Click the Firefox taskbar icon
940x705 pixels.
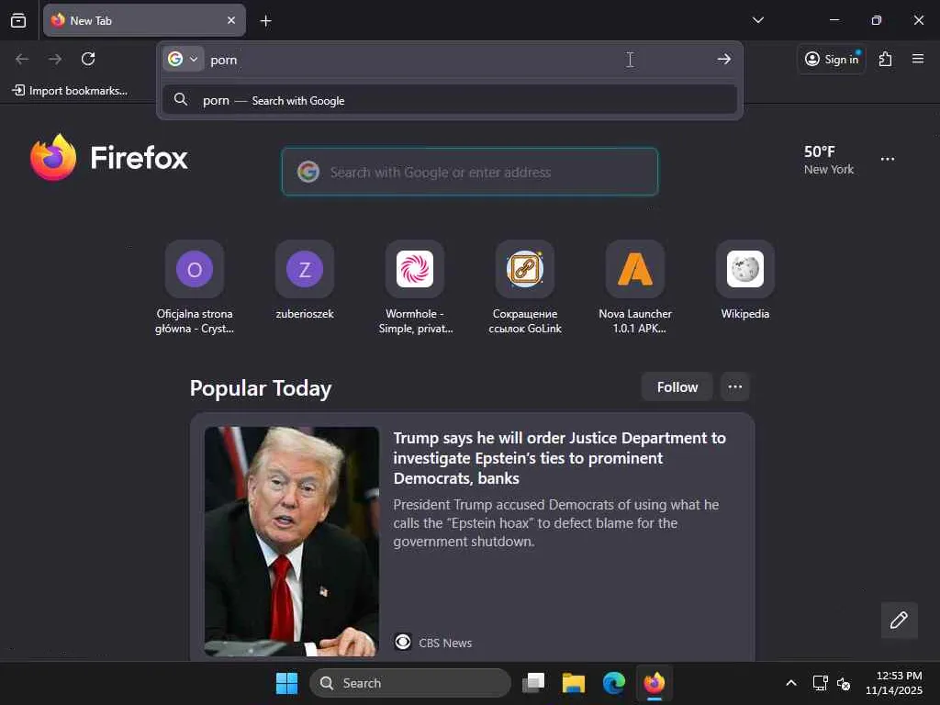(654, 683)
